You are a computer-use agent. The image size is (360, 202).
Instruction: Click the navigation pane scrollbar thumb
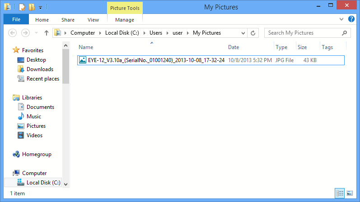[65, 66]
